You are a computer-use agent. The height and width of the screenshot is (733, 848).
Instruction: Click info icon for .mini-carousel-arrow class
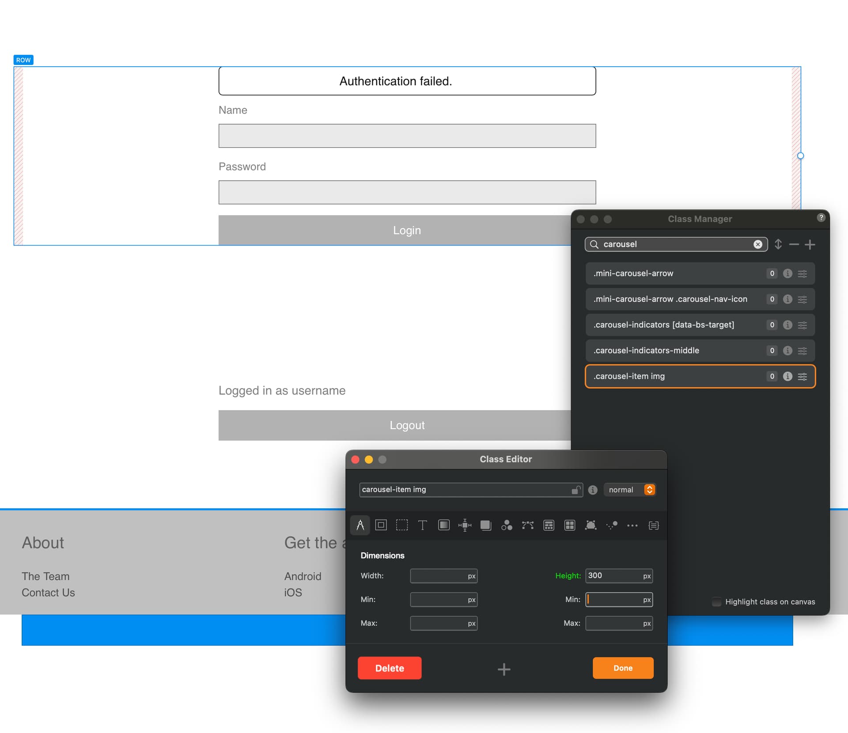pyautogui.click(x=787, y=273)
